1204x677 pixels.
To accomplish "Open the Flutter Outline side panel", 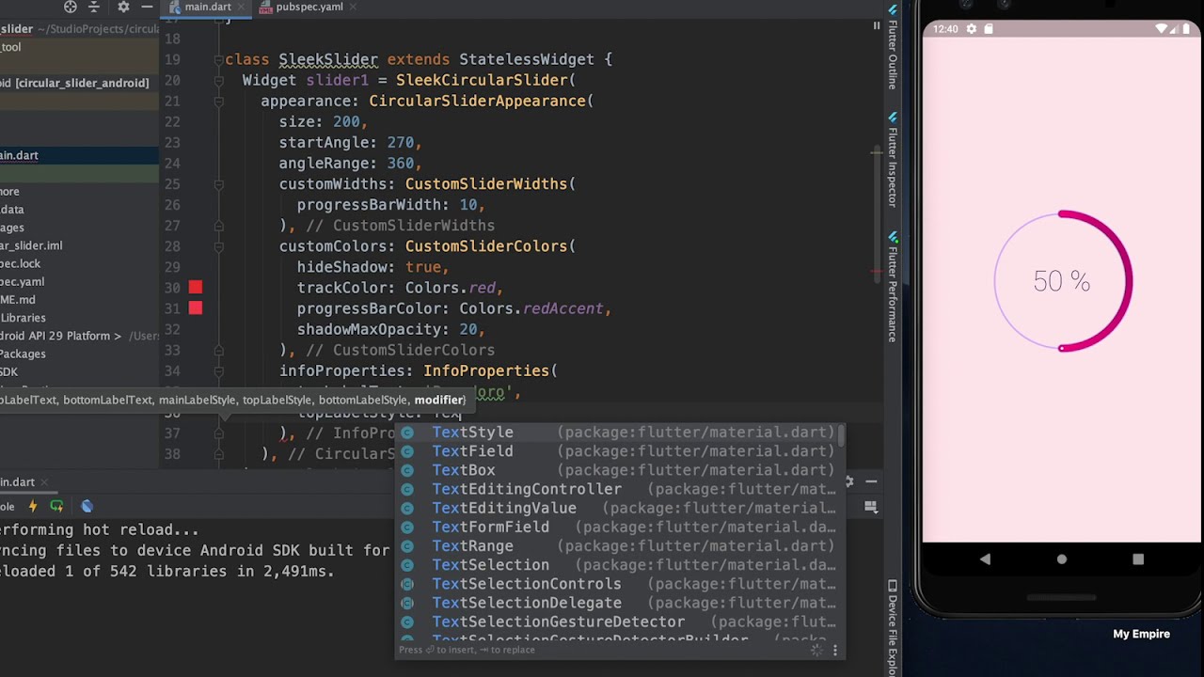I will (x=893, y=50).
